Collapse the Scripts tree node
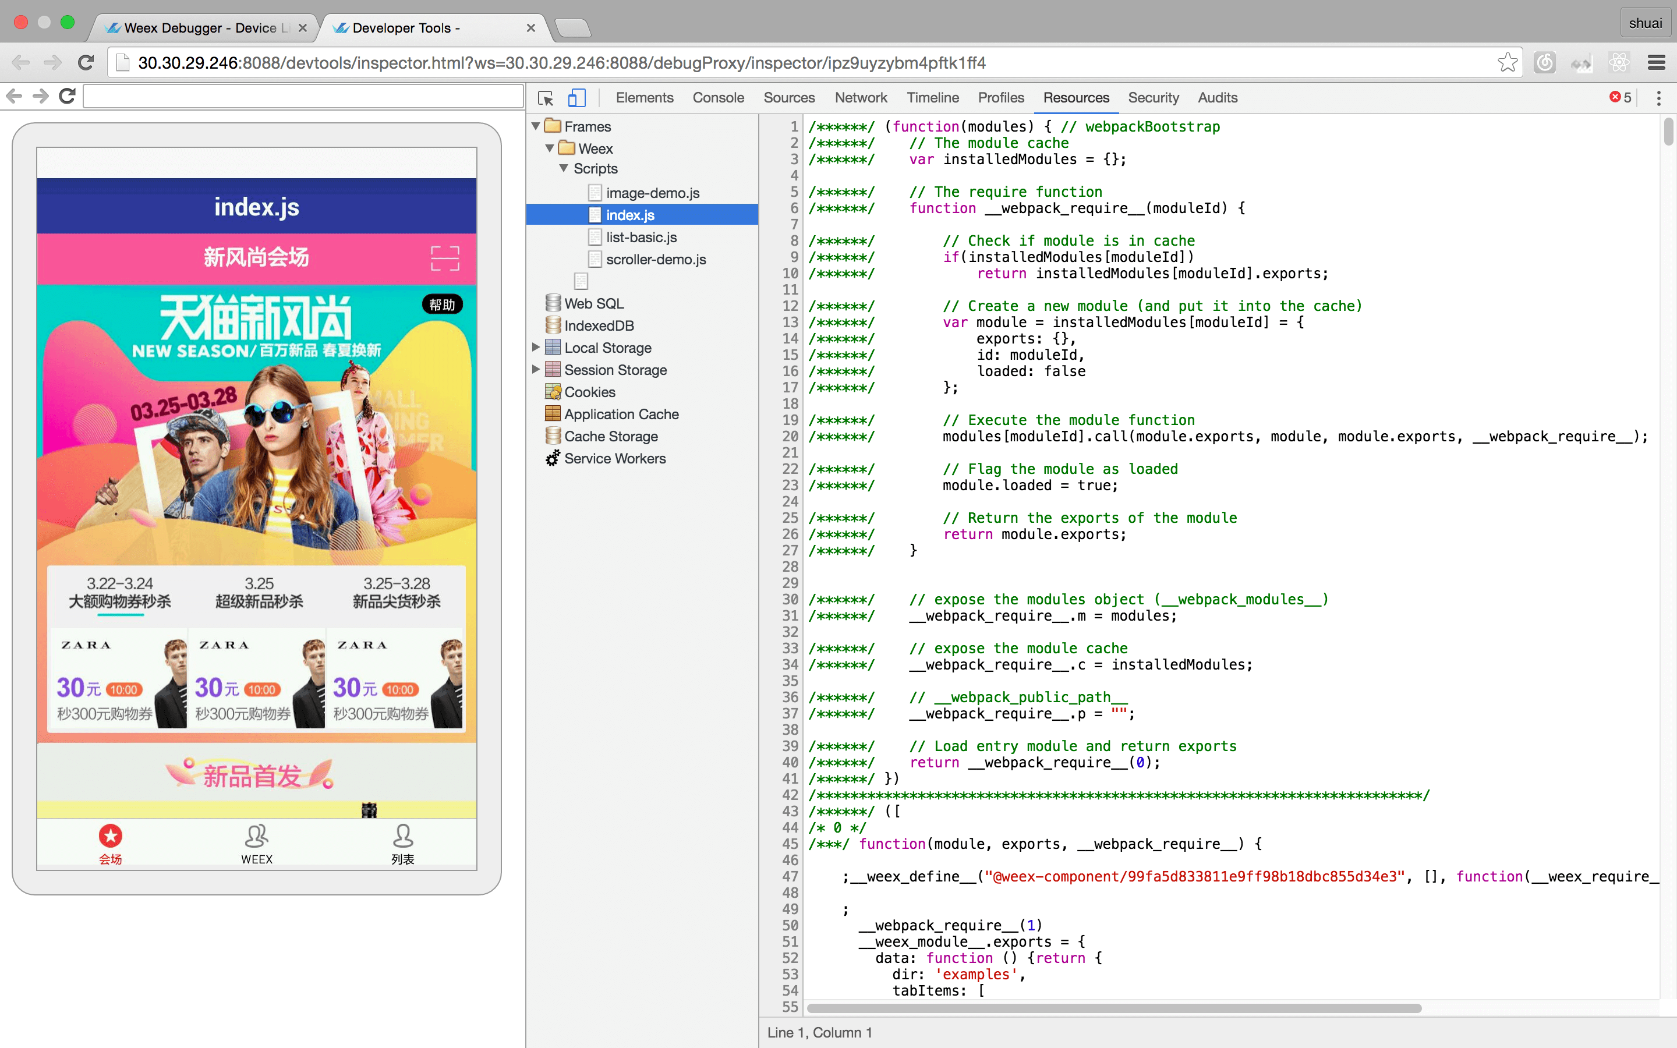1677x1048 pixels. (x=564, y=168)
